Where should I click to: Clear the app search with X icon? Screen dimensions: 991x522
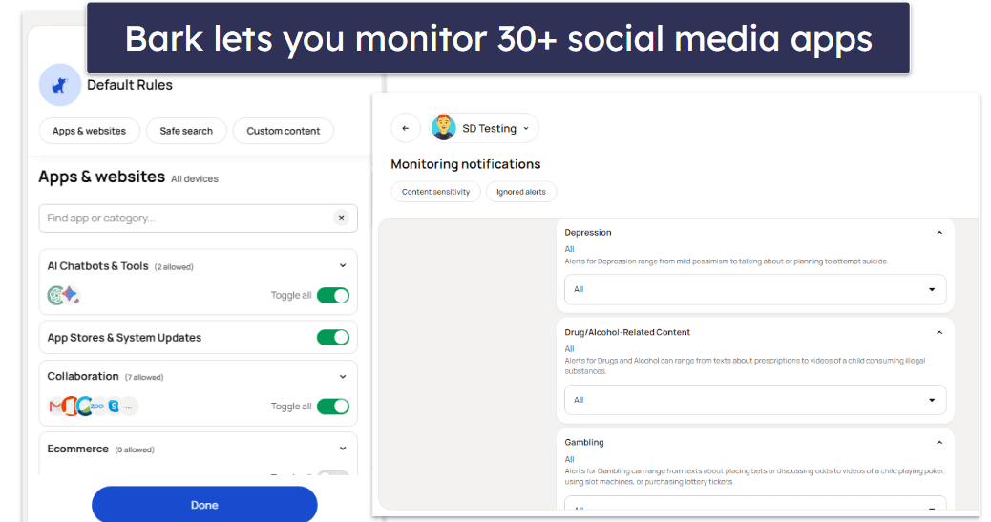click(x=341, y=219)
